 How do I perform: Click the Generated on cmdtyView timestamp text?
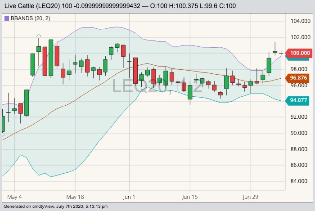[x=56, y=207]
